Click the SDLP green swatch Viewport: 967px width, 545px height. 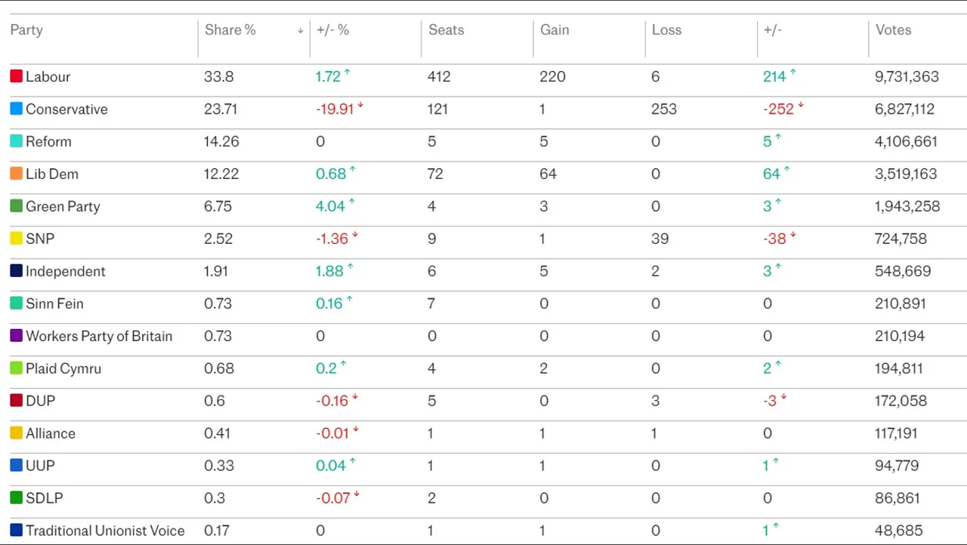click(x=16, y=498)
